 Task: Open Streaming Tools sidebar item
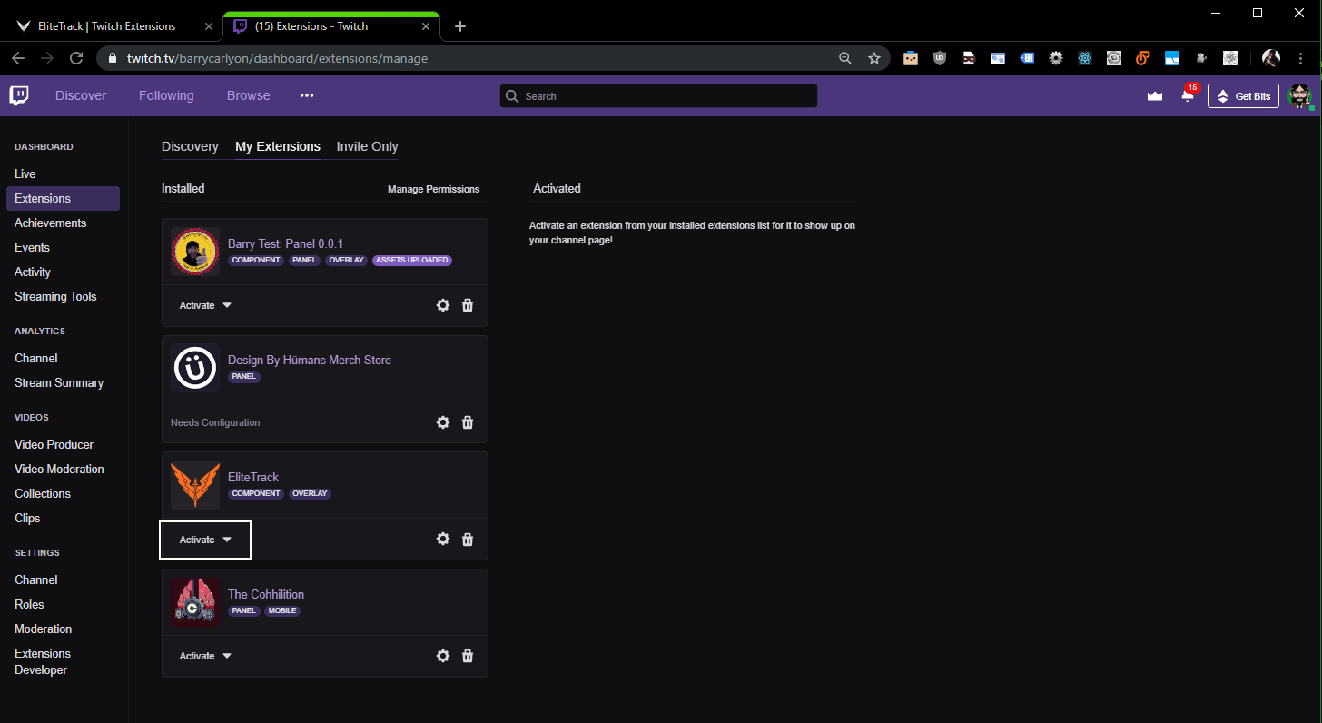coord(55,296)
